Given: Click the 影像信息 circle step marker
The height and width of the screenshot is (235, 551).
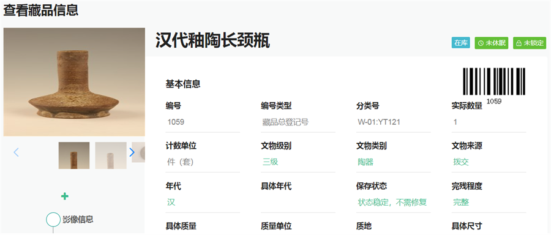Looking at the screenshot, I should [53, 219].
